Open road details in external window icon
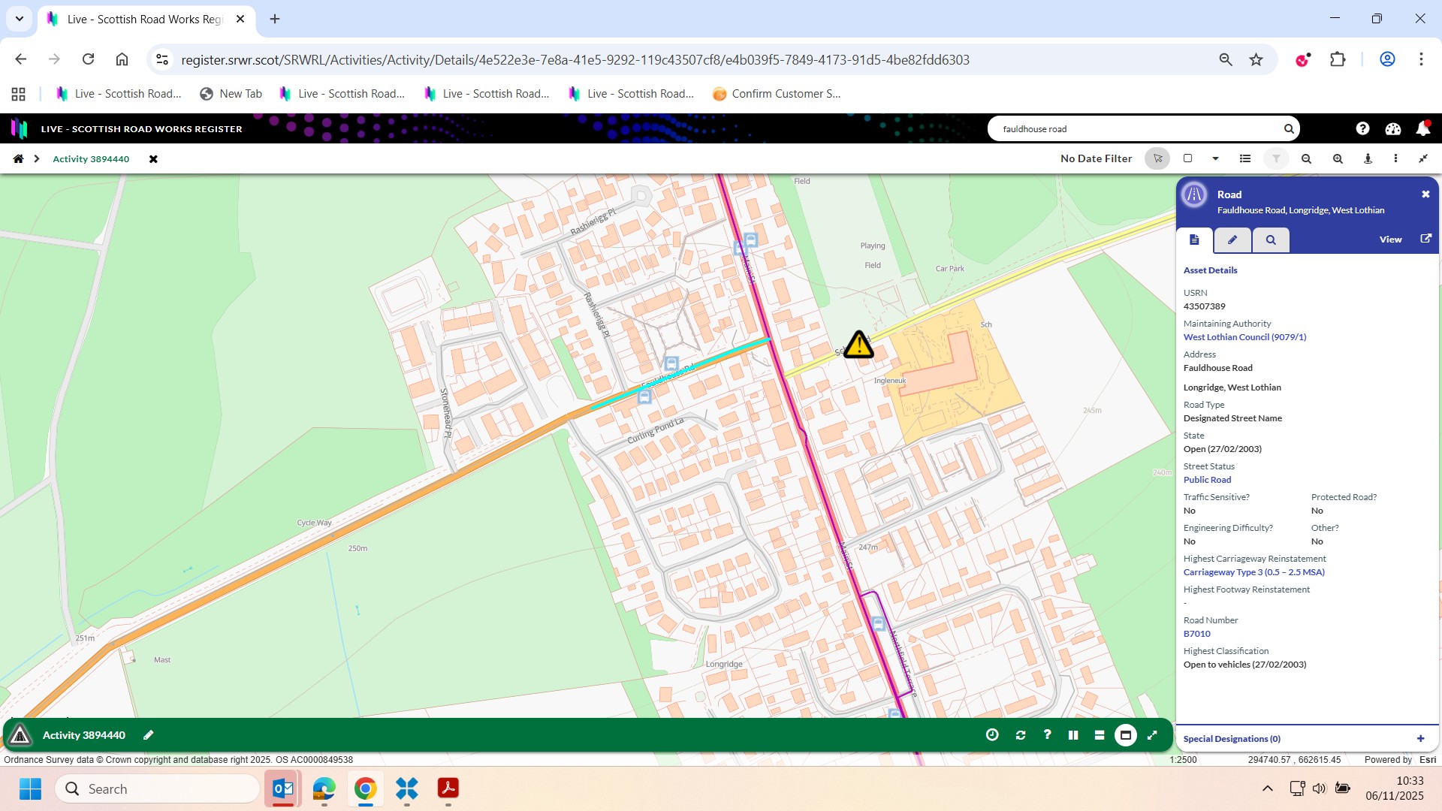The width and height of the screenshot is (1442, 811). [1425, 239]
